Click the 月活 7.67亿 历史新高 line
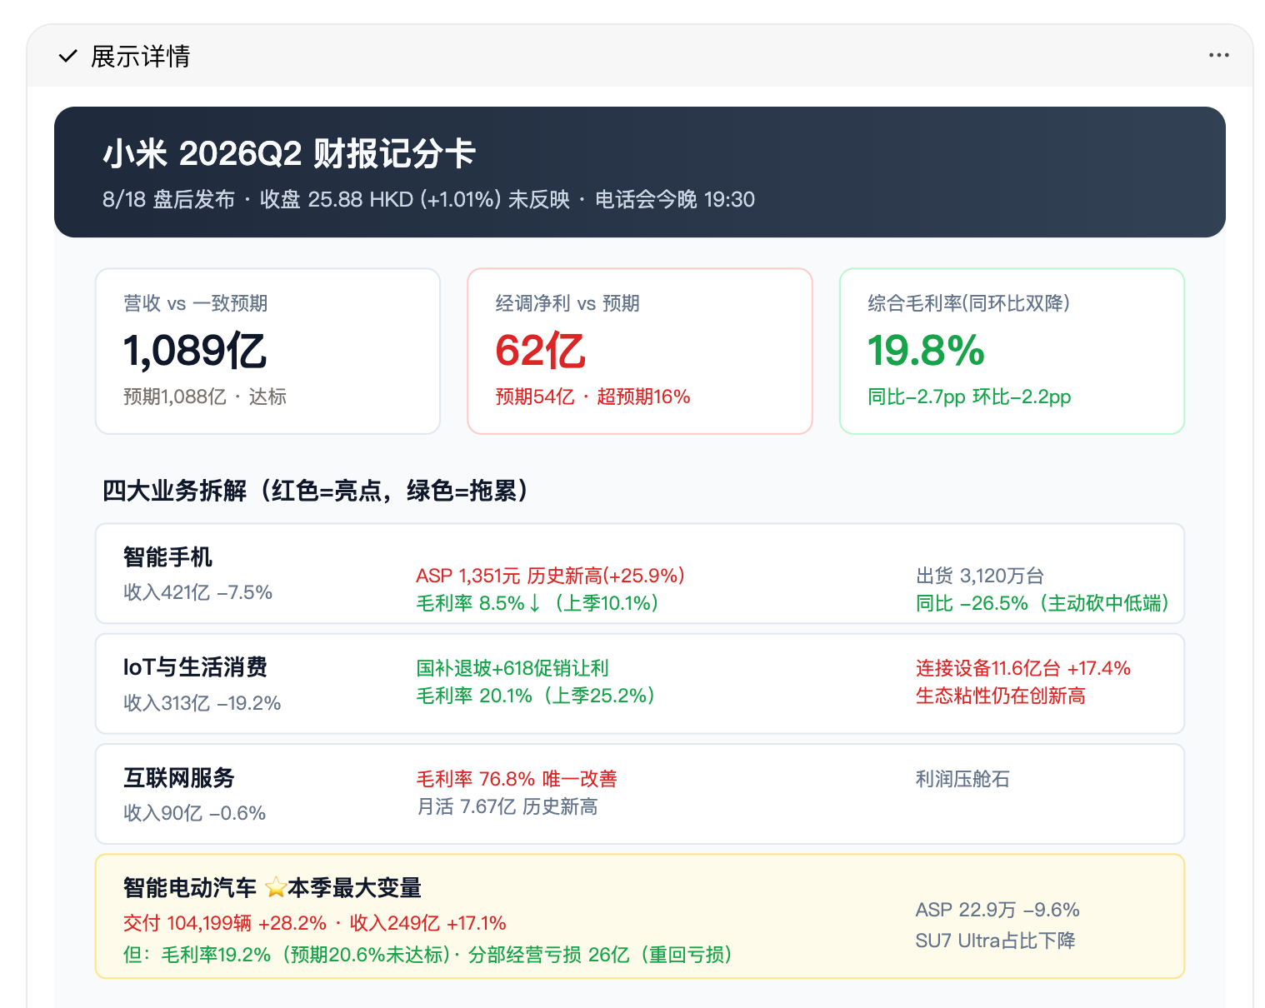Viewport: 1265px width, 1008px height. [x=507, y=806]
